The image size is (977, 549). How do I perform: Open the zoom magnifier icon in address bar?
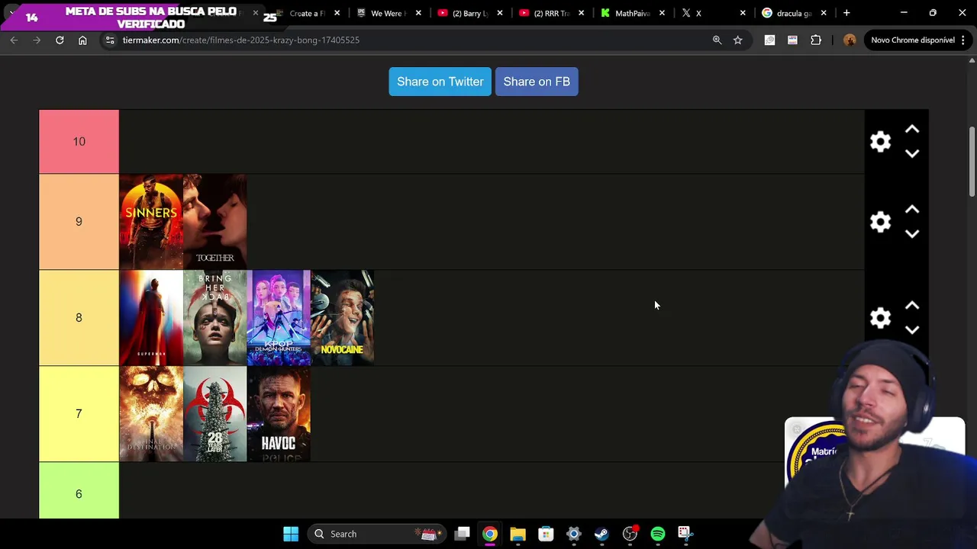tap(717, 40)
